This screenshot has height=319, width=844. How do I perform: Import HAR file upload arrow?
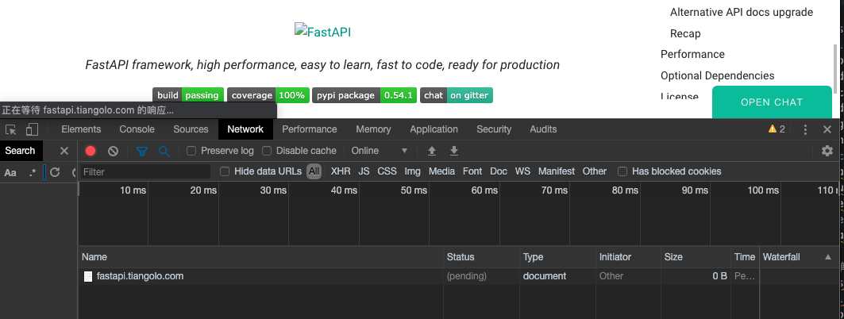[x=432, y=151]
